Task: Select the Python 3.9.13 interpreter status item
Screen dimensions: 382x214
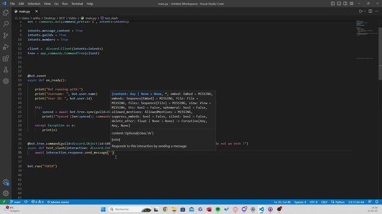Action: 356,202
